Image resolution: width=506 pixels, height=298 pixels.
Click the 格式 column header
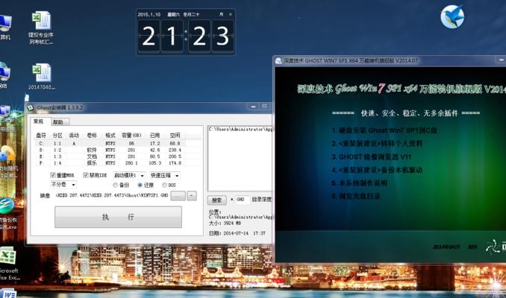(110, 136)
